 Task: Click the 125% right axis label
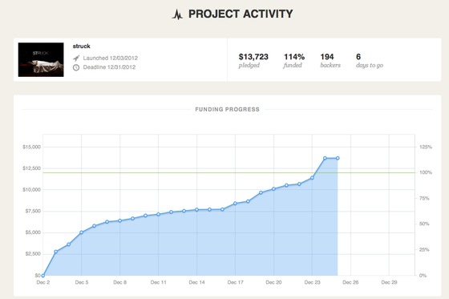[426, 147]
